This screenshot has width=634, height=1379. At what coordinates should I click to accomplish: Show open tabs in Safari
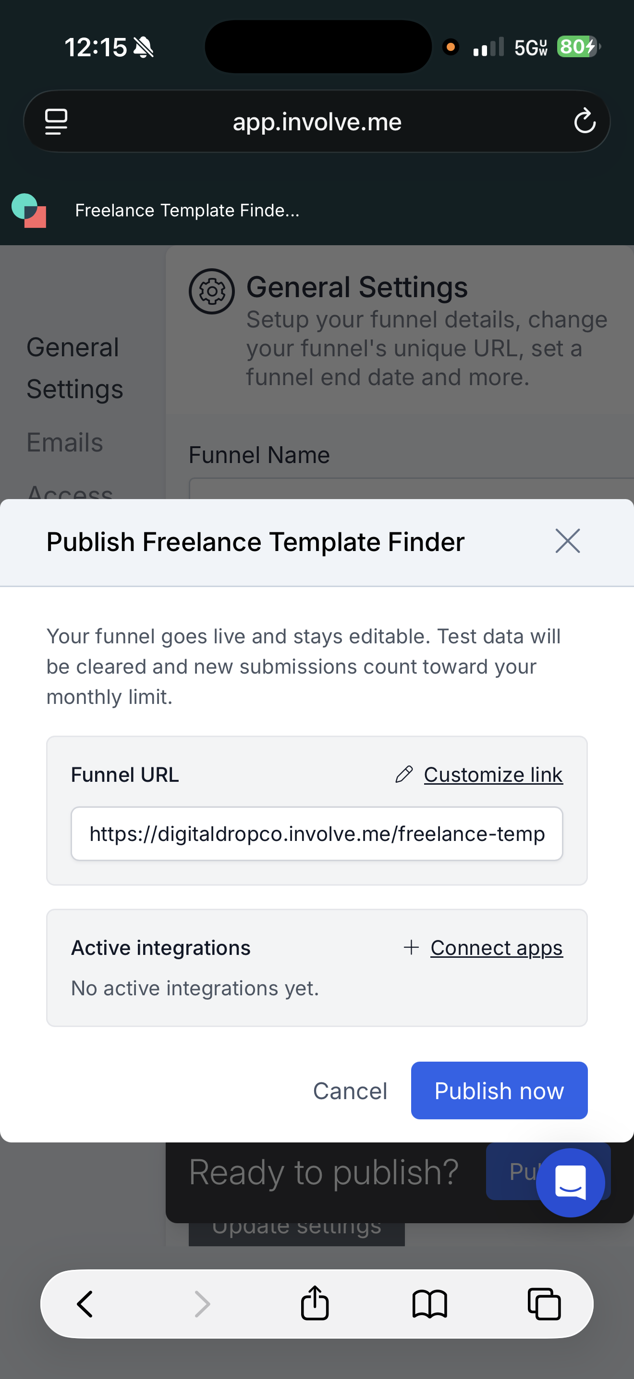(544, 1304)
